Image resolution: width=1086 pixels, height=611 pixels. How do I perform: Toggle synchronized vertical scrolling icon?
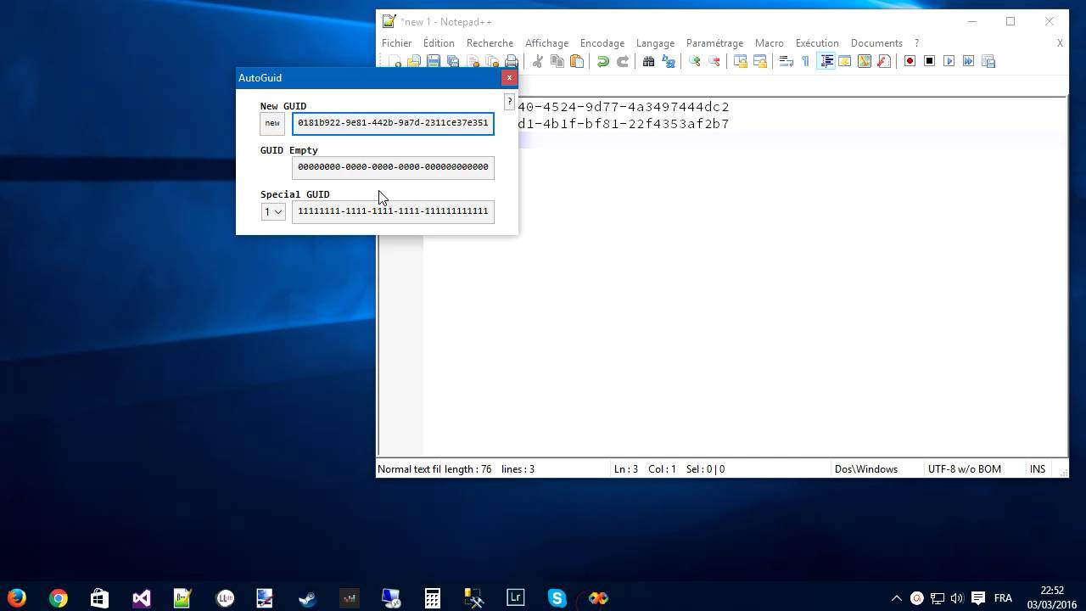pos(740,61)
